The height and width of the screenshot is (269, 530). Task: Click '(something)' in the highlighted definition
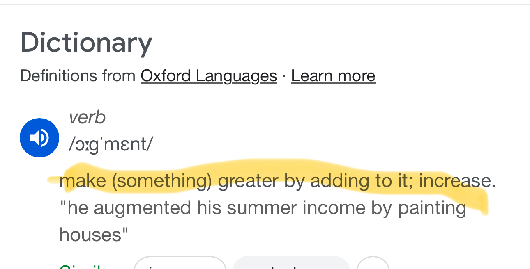(x=161, y=181)
